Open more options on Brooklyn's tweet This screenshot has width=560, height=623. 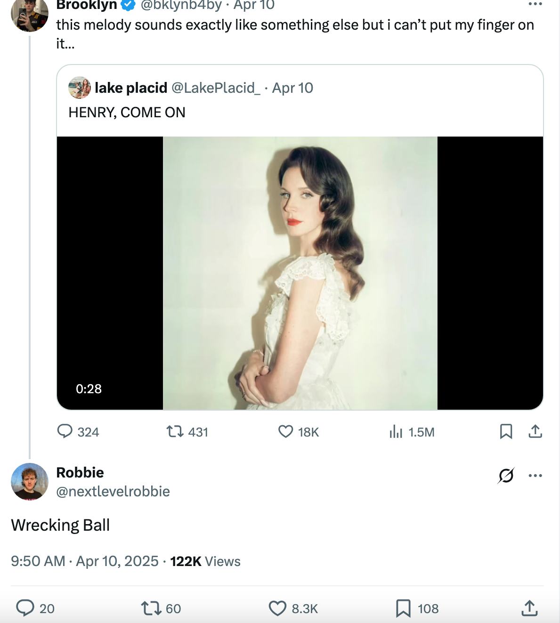[x=535, y=4]
